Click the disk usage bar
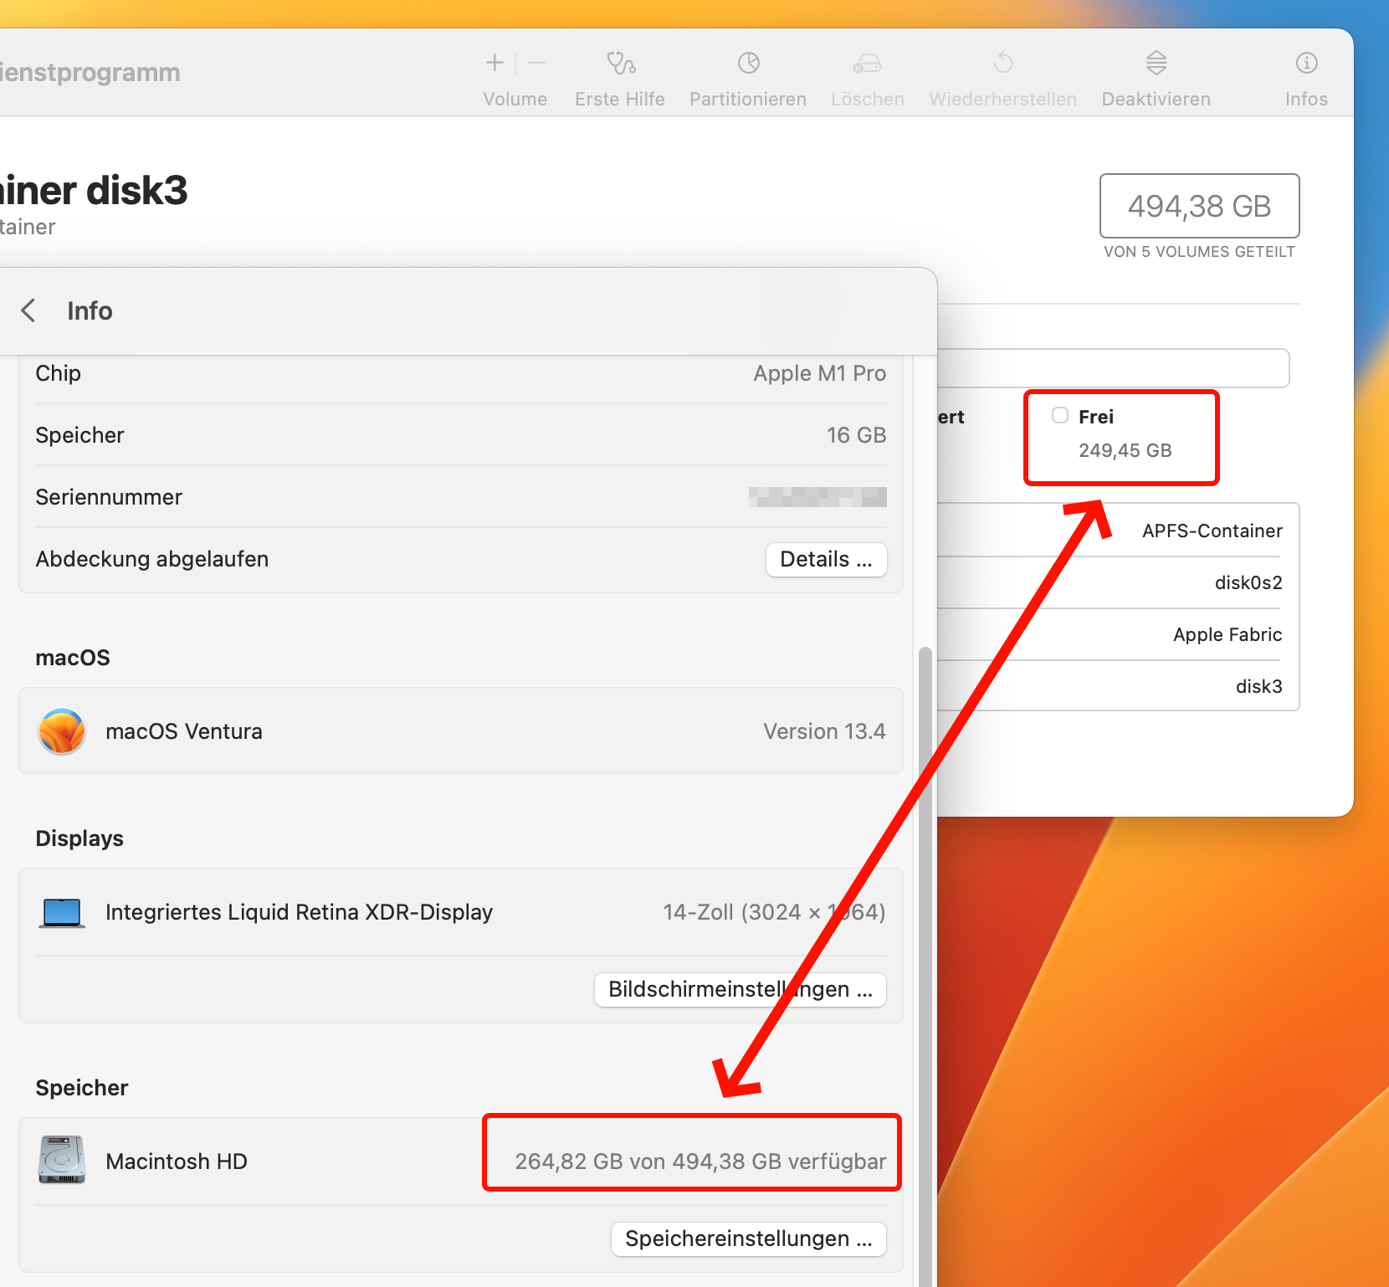Screen dimensions: 1389x1287 [x=1113, y=368]
